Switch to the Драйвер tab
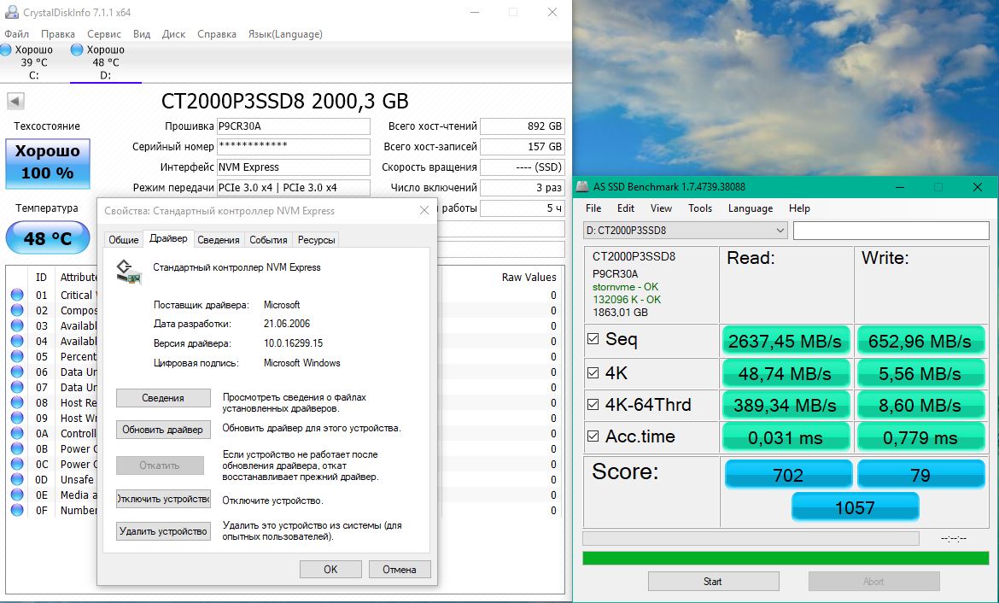The width and height of the screenshot is (999, 603). click(168, 238)
